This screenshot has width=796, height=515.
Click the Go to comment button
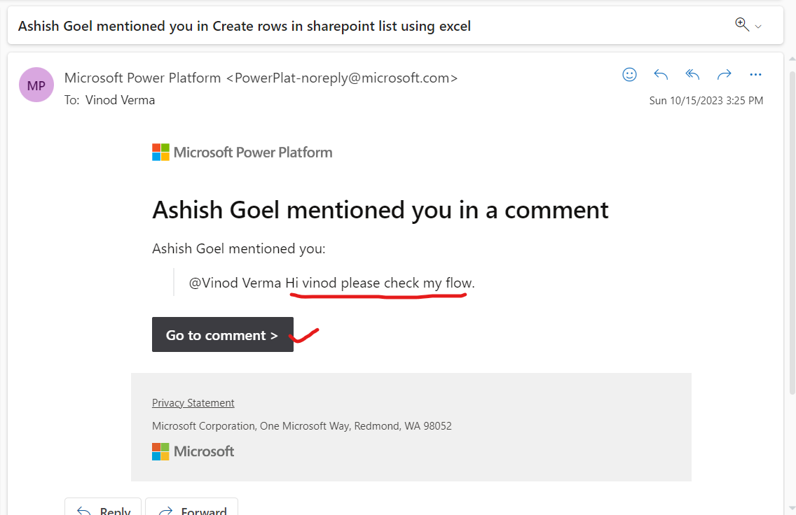pyautogui.click(x=222, y=334)
